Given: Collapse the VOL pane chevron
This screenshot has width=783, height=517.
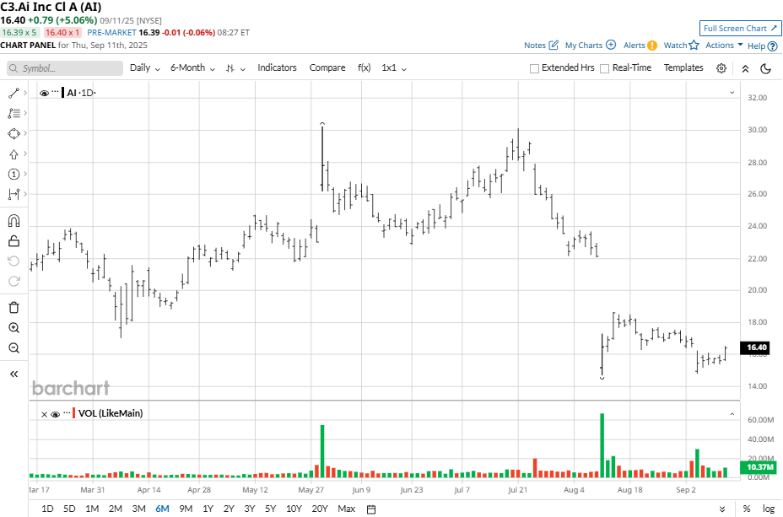Looking at the screenshot, I should point(732,414).
